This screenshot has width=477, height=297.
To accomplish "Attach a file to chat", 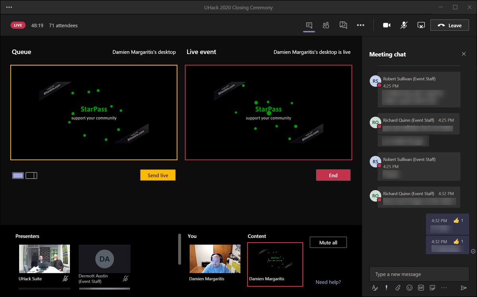I will pyautogui.click(x=398, y=288).
